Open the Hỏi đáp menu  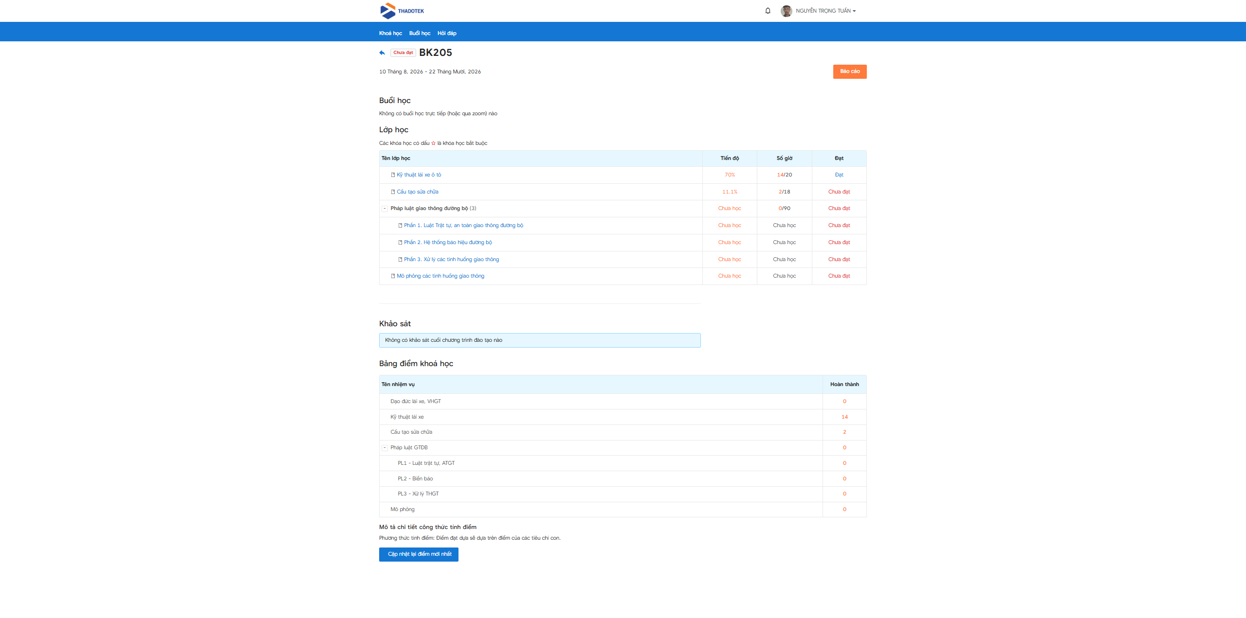[447, 33]
